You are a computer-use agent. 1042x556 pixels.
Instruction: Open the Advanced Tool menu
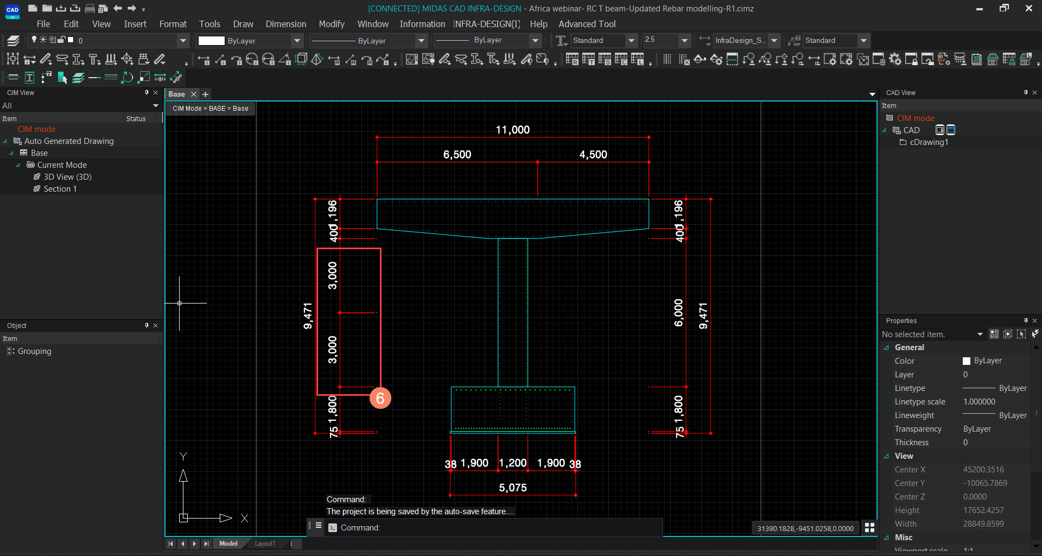point(587,24)
